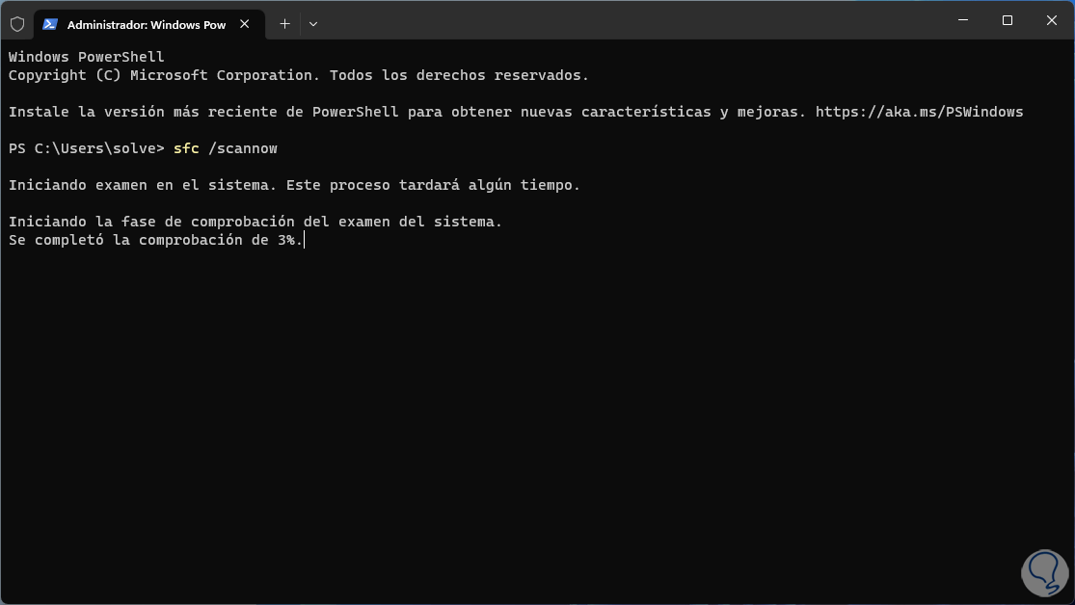Click the PowerShell icon on the tab
The height and width of the screenshot is (605, 1075).
[x=50, y=24]
